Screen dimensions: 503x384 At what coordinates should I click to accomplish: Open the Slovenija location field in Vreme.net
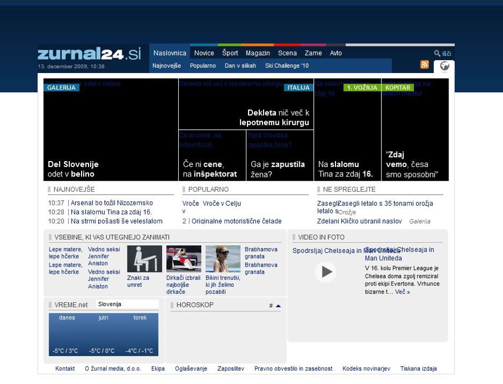pos(127,304)
